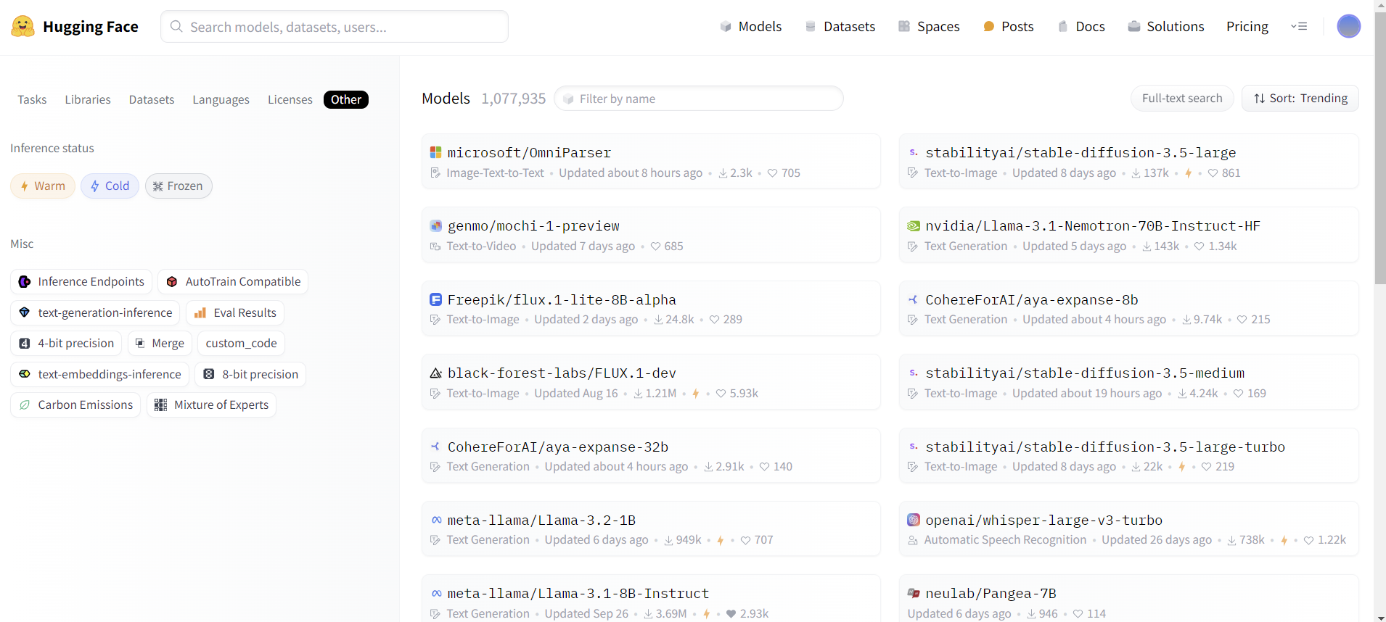
Task: Click the heart icon on microsoft/OmniParser
Action: click(772, 173)
